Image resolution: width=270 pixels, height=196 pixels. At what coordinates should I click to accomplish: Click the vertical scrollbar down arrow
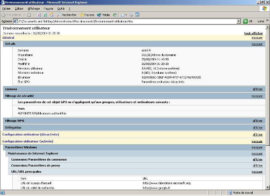[x=267, y=187]
